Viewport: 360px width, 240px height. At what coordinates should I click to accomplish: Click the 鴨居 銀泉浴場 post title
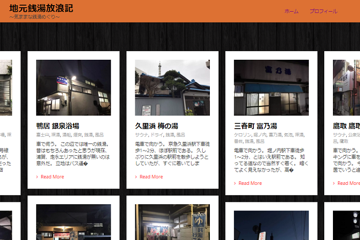58,126
